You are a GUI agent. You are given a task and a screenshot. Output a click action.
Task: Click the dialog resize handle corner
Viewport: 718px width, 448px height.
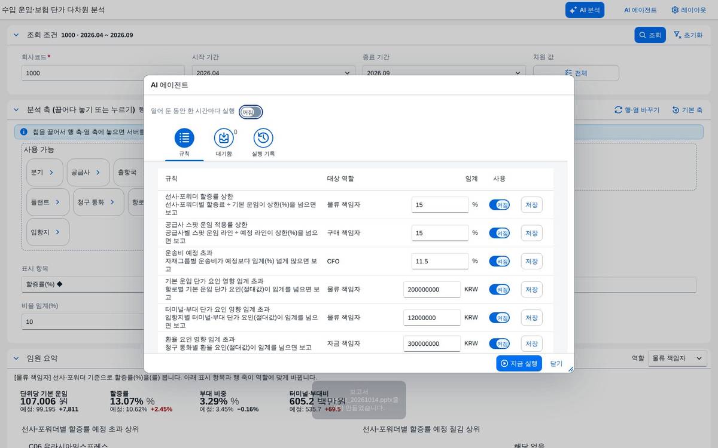[x=570, y=369]
